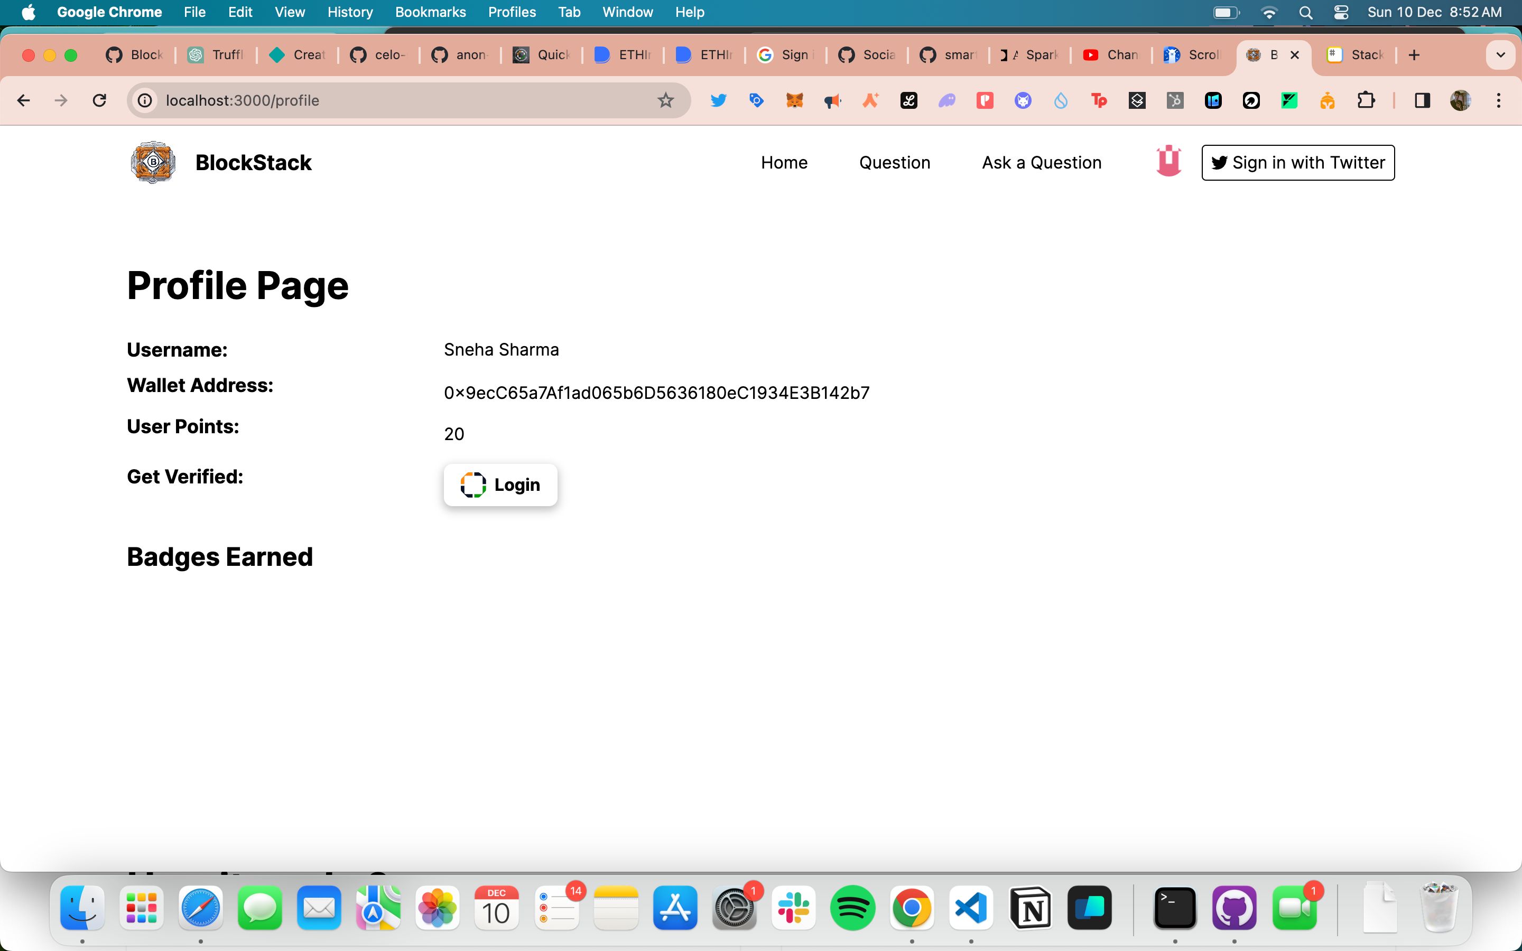Open the History menu in Chrome
This screenshot has width=1522, height=951.
349,12
